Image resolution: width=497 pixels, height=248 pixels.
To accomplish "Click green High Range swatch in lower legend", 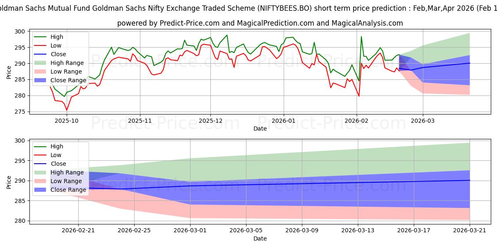I will (x=39, y=172).
